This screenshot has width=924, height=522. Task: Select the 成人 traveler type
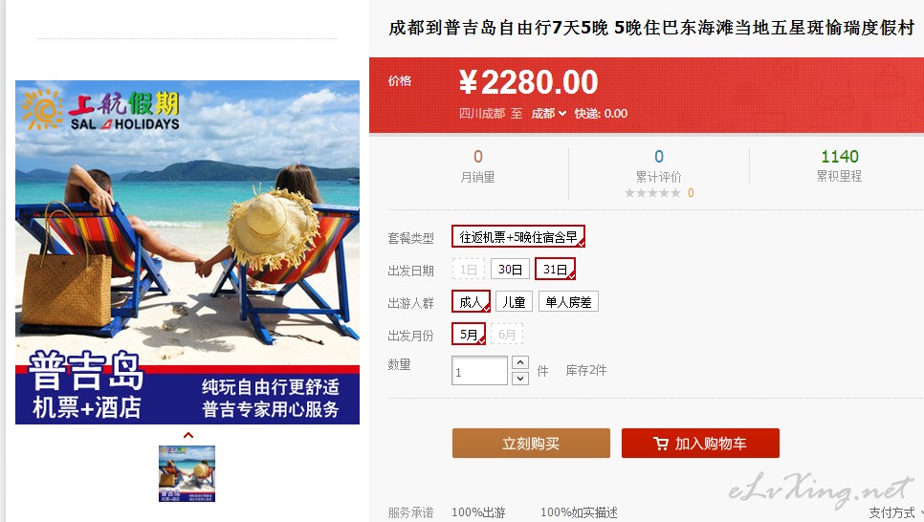(x=471, y=302)
